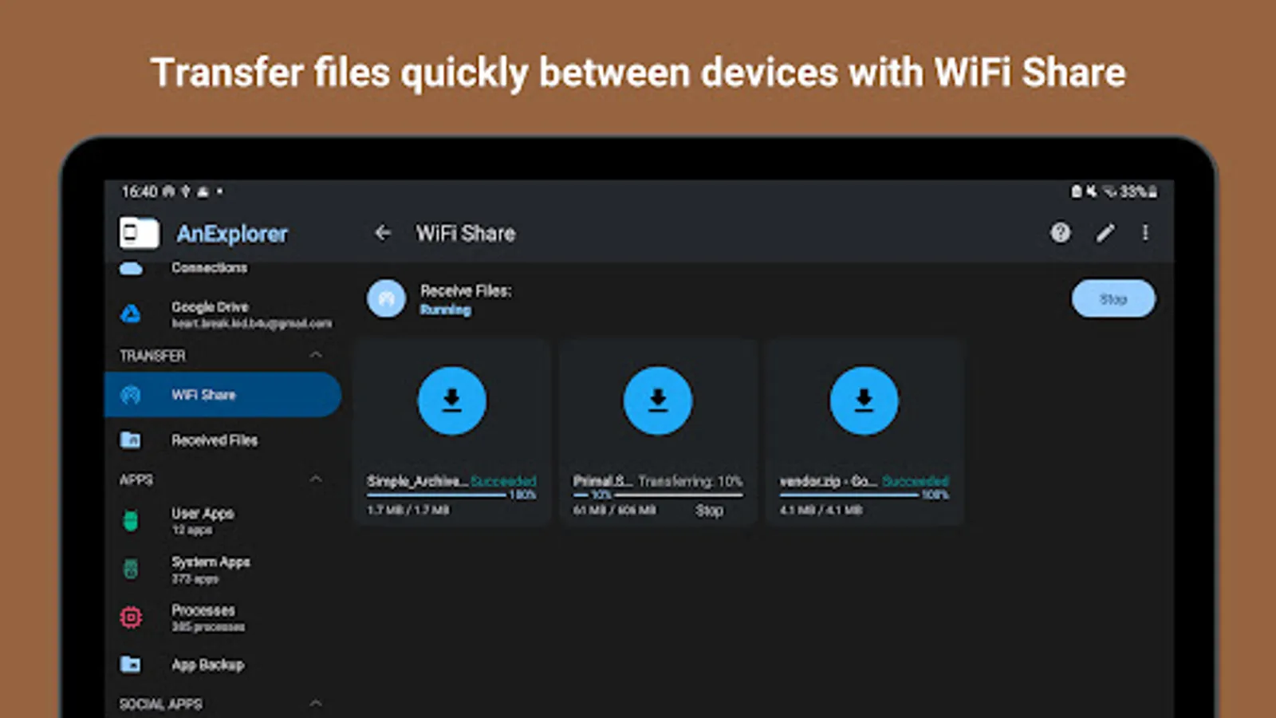The width and height of the screenshot is (1276, 718).
Task: Open the help question mark icon
Action: pyautogui.click(x=1060, y=233)
